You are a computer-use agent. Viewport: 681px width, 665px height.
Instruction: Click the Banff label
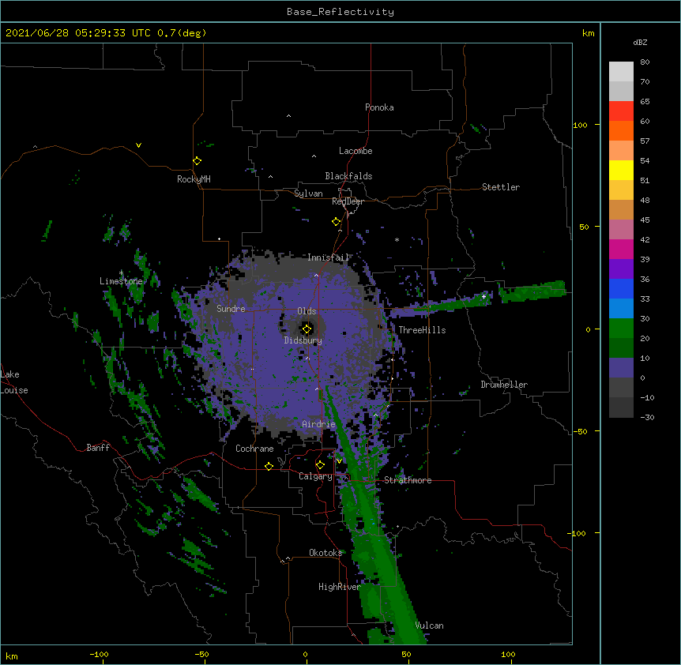point(98,448)
